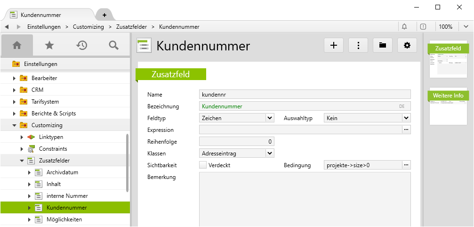This screenshot has width=474, height=227.
Task: Click into the Name input field
Action: coord(305,94)
